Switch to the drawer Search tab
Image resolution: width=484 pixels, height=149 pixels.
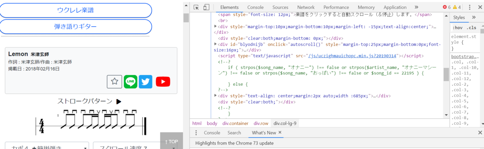click(x=234, y=133)
